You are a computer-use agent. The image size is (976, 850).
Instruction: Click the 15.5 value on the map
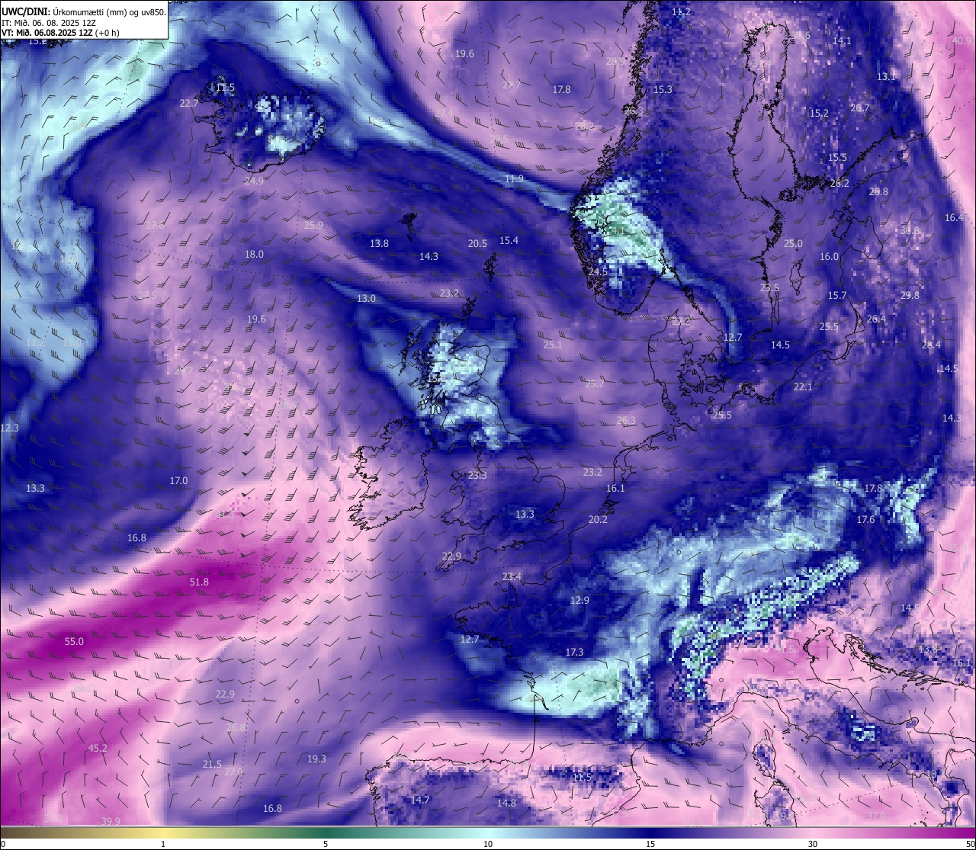click(837, 157)
